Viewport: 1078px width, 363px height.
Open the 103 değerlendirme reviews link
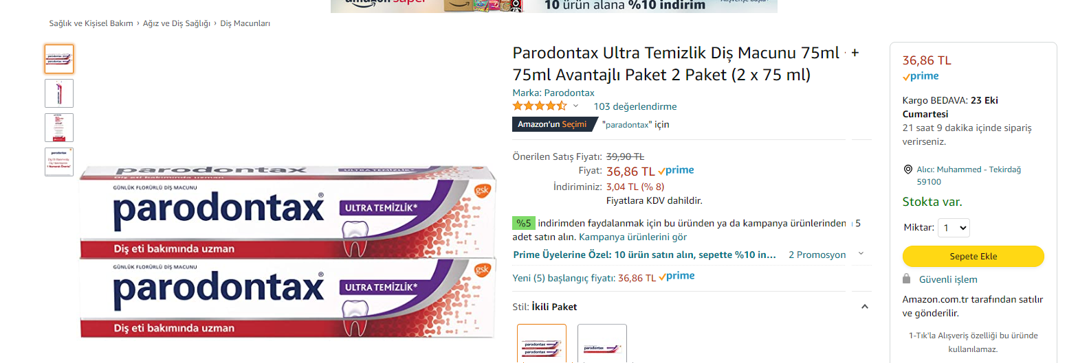coord(635,106)
